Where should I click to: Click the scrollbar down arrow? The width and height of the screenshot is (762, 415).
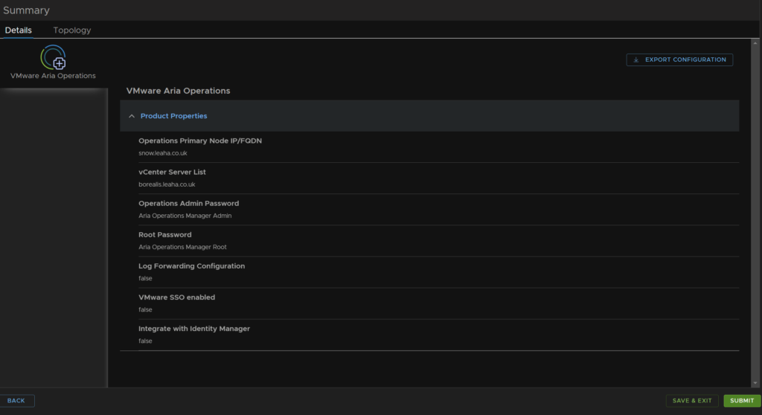(755, 383)
